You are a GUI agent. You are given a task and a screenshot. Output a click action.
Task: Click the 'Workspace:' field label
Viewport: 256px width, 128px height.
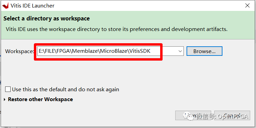(x=19, y=51)
